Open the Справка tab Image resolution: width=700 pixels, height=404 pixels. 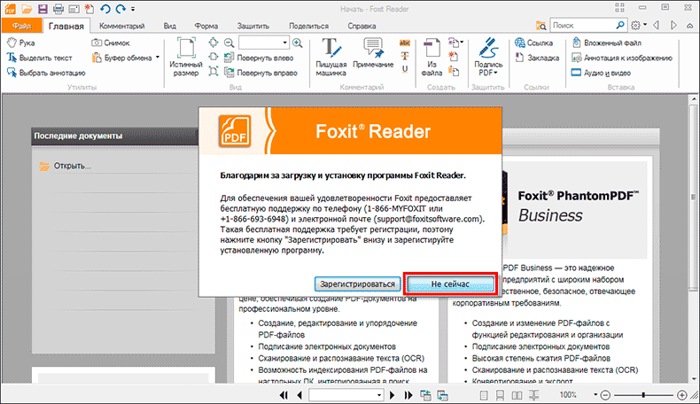pos(362,26)
